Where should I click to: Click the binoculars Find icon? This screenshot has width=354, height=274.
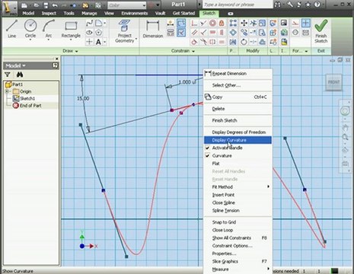point(20,75)
